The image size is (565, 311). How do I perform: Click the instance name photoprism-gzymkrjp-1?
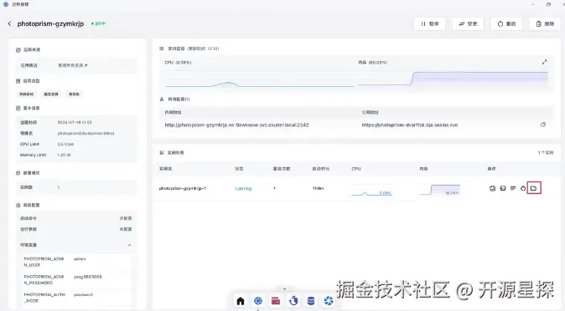point(183,188)
